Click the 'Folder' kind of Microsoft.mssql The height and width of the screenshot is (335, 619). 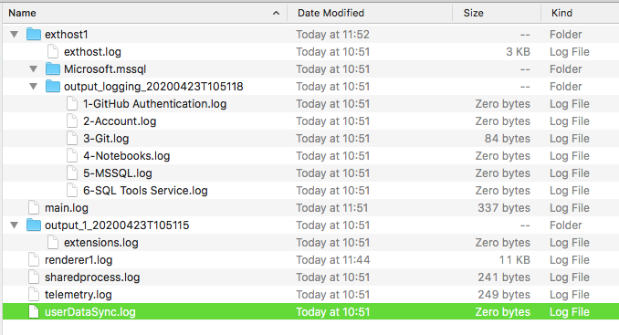click(x=566, y=69)
